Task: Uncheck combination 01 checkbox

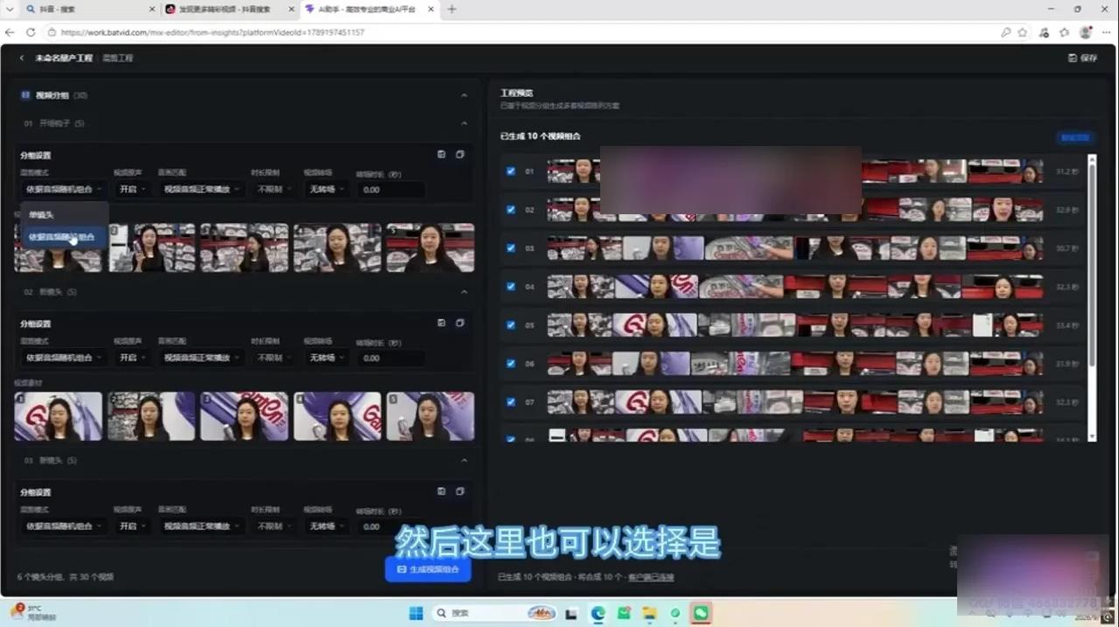Action: coord(511,171)
